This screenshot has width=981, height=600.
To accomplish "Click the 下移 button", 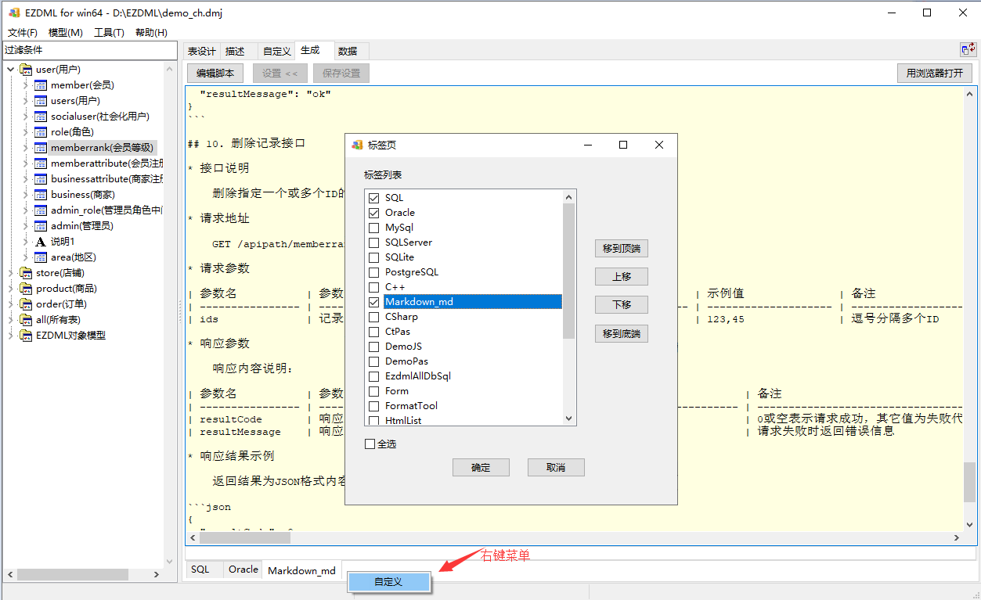I will [622, 305].
